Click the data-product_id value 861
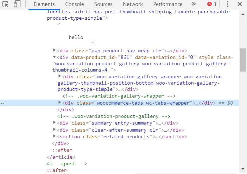 click(x=125, y=57)
